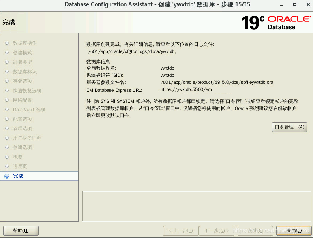Screen dimensions: 313x238
Task: Click the 下一步(N) next button
Action: point(217,230)
